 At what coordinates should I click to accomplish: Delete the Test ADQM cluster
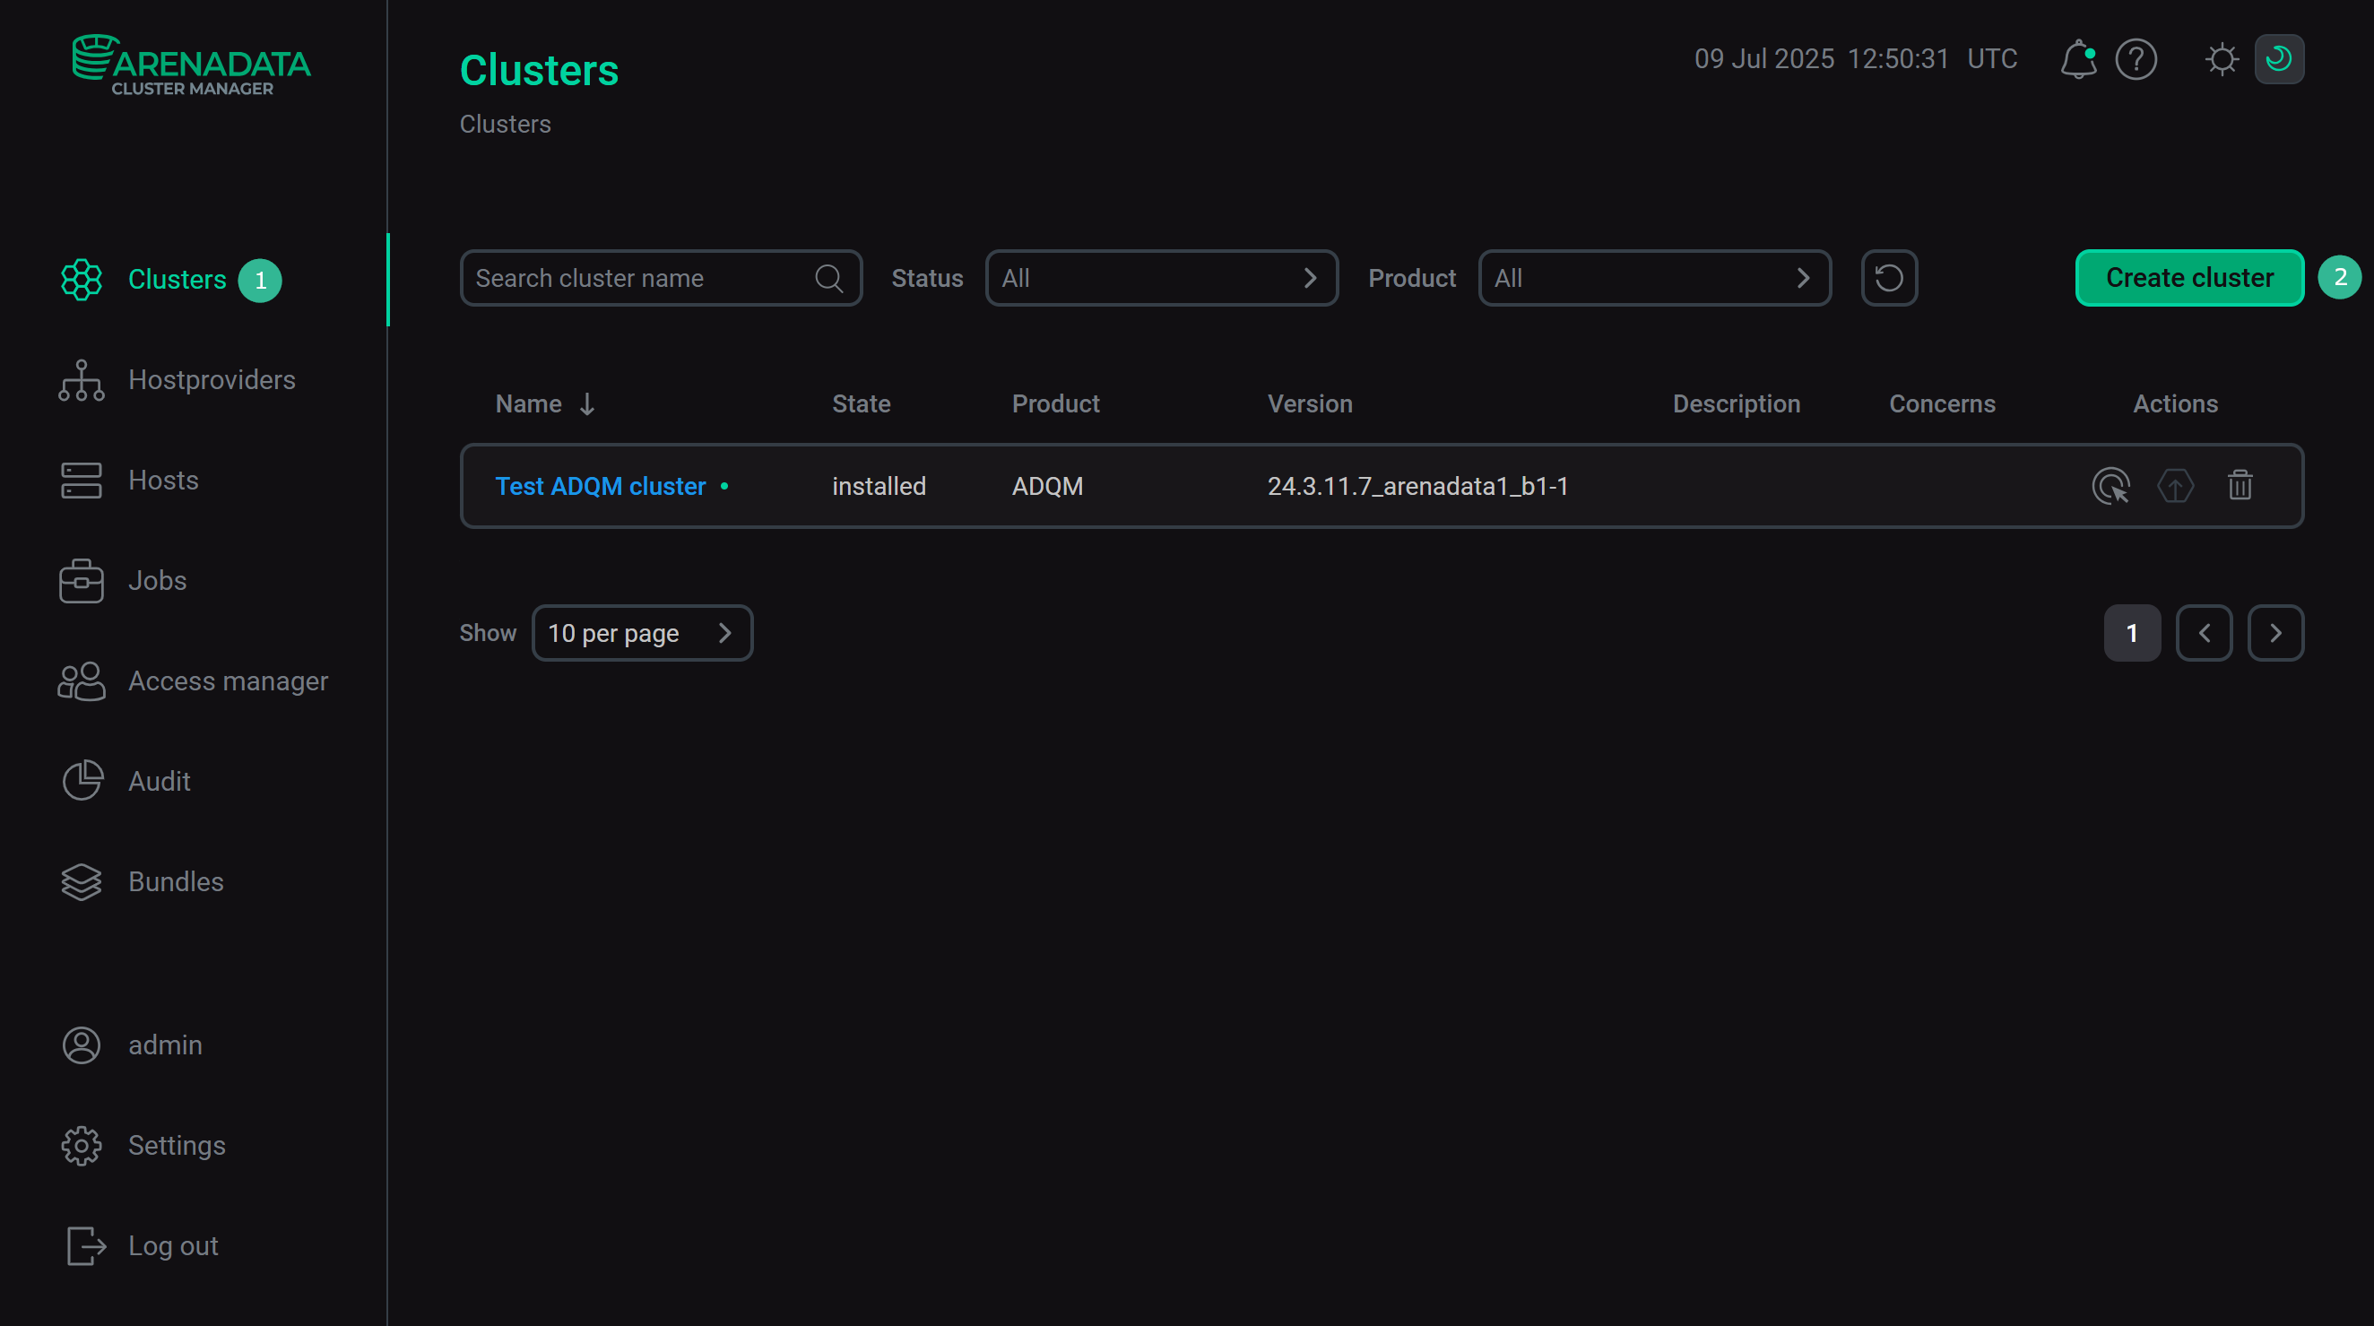click(2240, 486)
